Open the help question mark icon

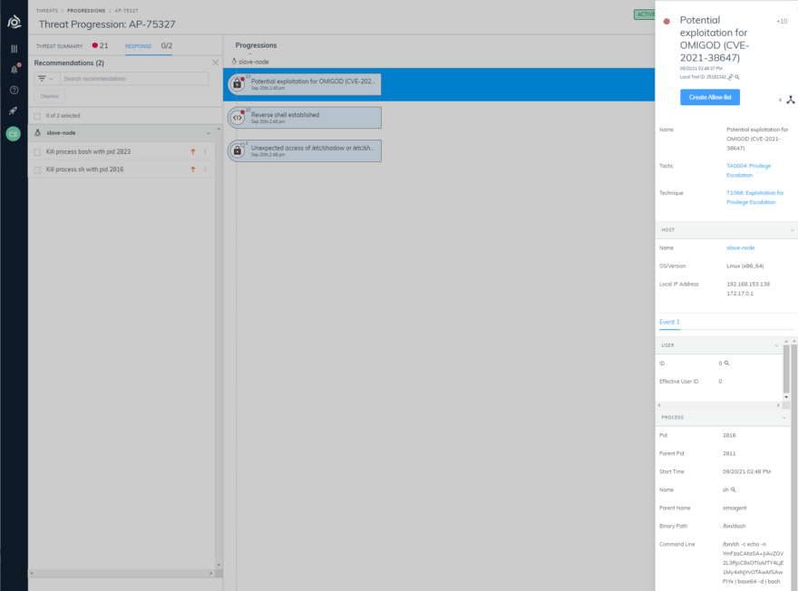15,90
